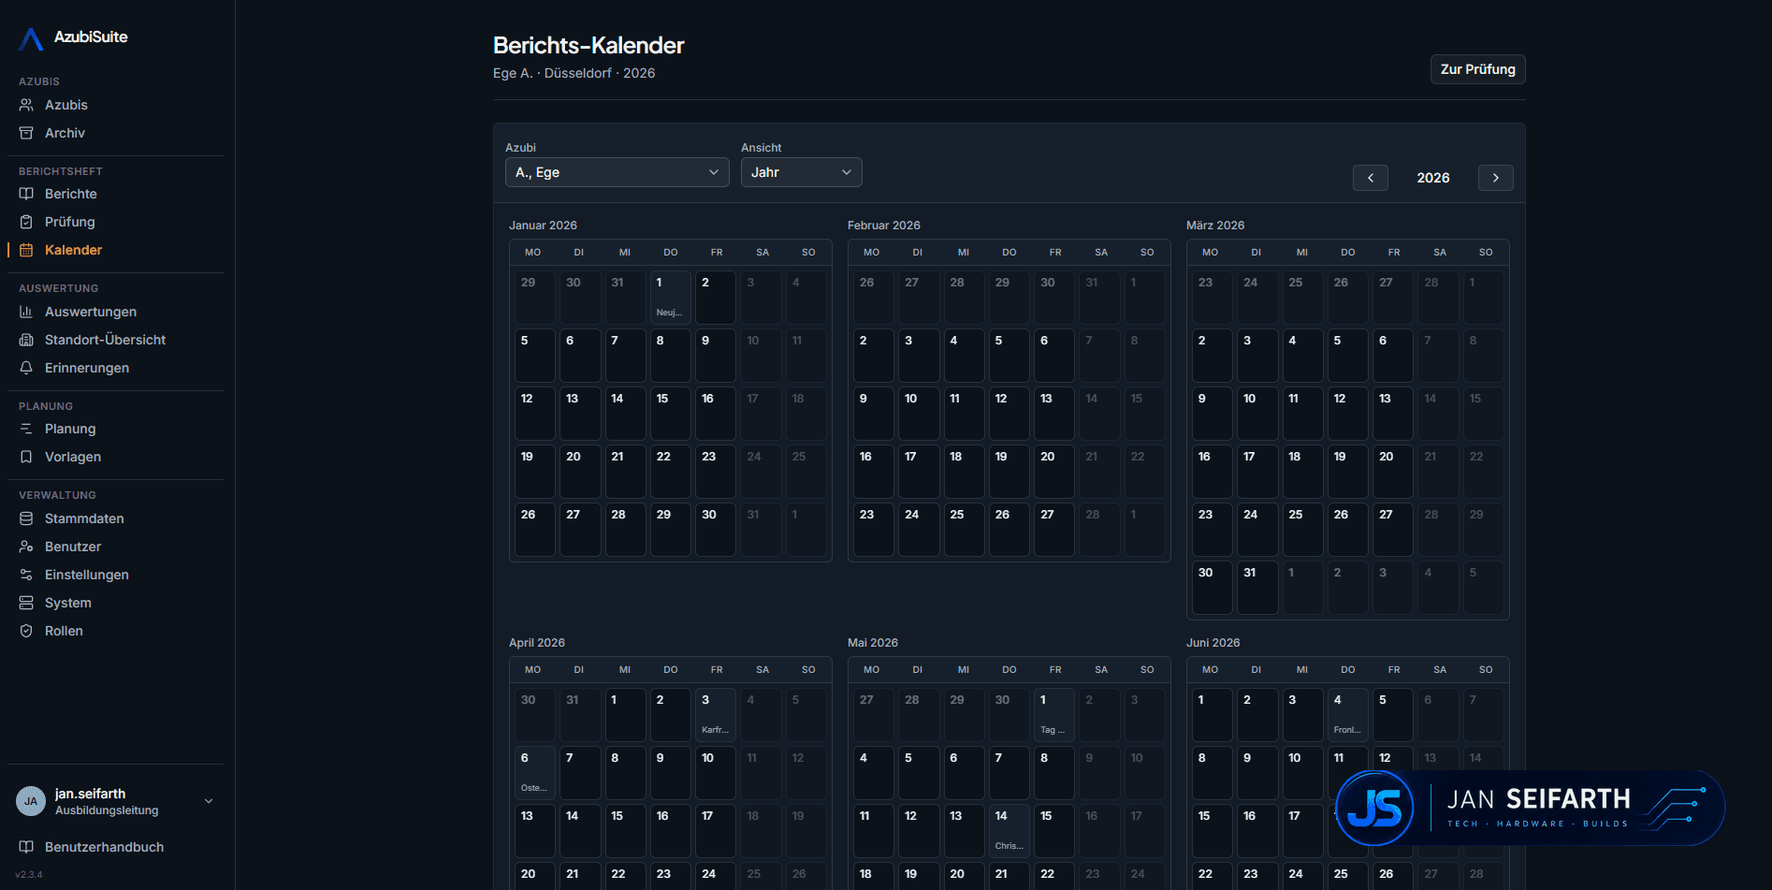This screenshot has width=1772, height=890.
Task: Click the Auswertungen chart icon
Action: pos(26,312)
